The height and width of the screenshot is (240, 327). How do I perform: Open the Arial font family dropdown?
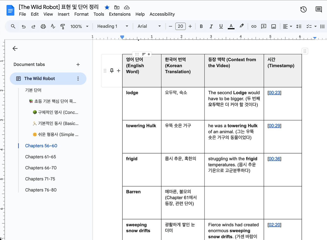(x=149, y=26)
